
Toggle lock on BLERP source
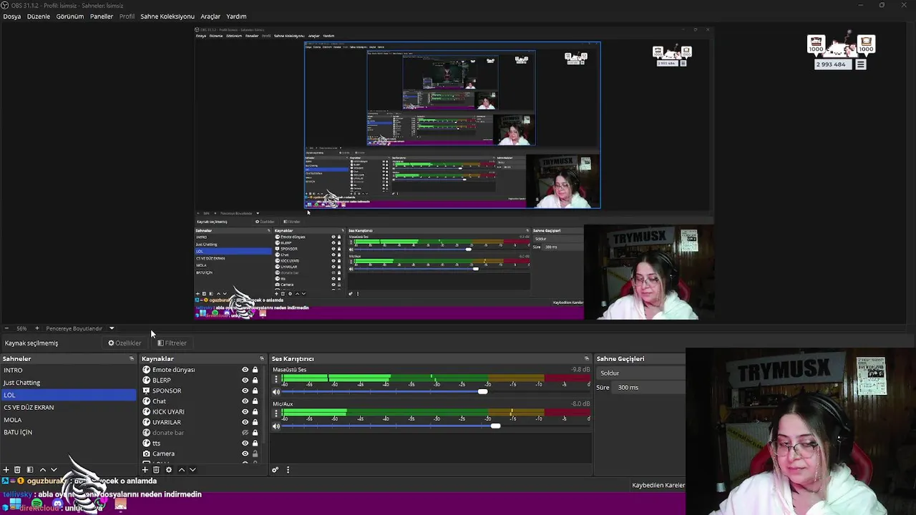[255, 381]
